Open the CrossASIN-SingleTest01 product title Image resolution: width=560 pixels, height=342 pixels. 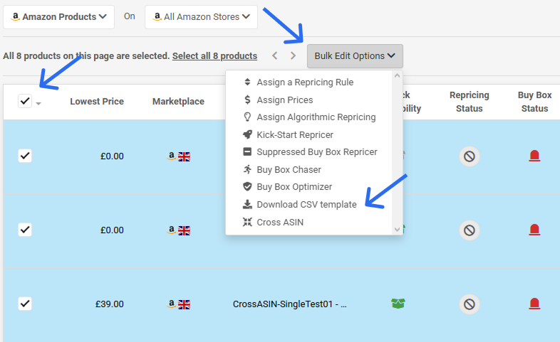coord(290,304)
